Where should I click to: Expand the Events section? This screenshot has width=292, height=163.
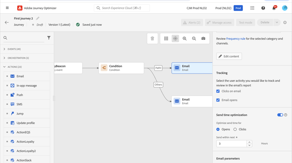tap(5, 49)
